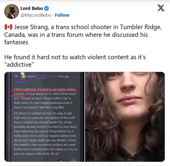The height and width of the screenshot is (166, 170).
Task: Click Jaliyah's forum avatar icon
Action: [x=23, y=76]
